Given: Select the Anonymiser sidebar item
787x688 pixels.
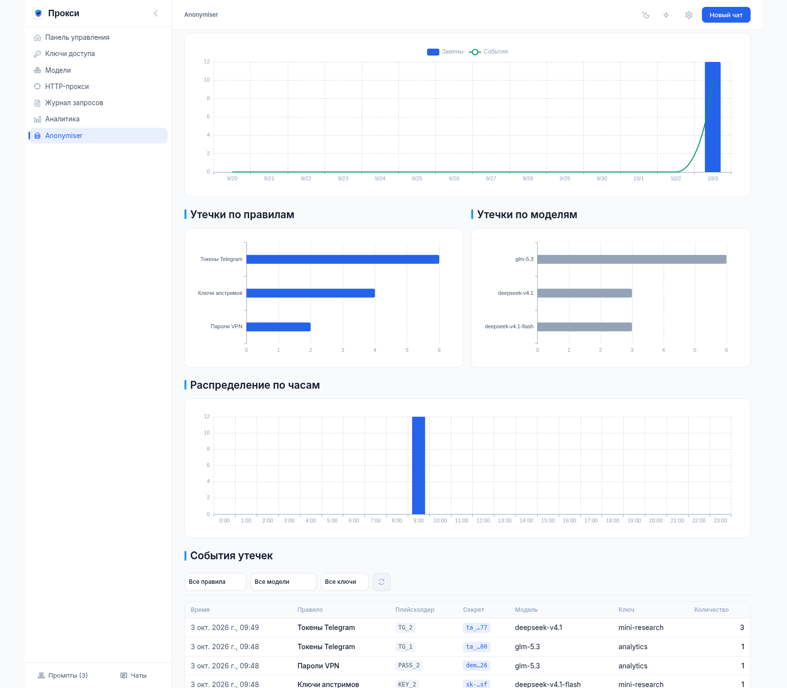Looking at the screenshot, I should pyautogui.click(x=98, y=136).
